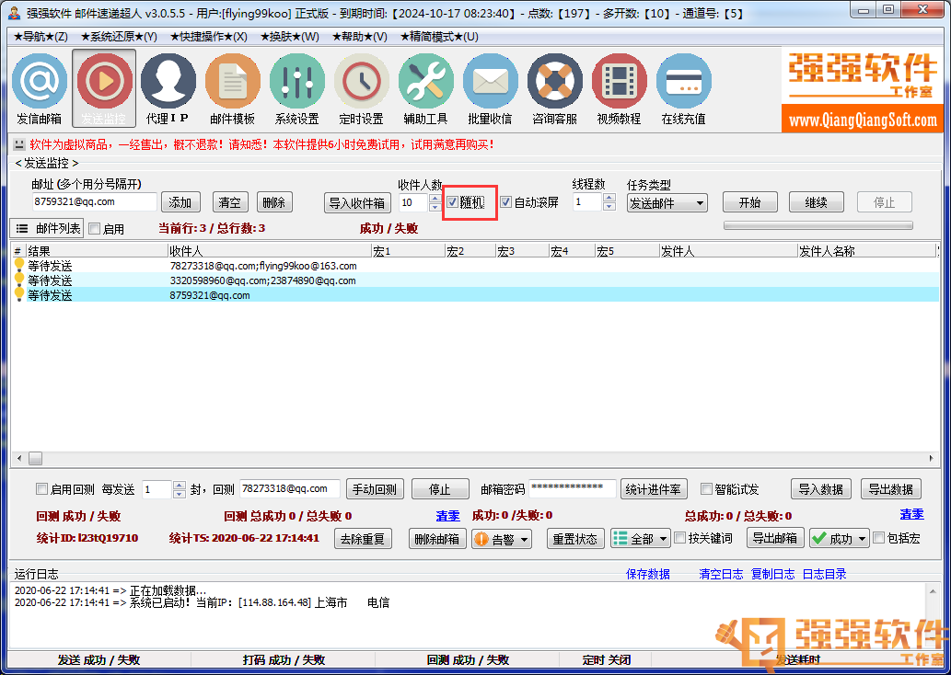Click the horizontal scrollbar right arrow
Screen dimensions: 951x675
pos(931,459)
